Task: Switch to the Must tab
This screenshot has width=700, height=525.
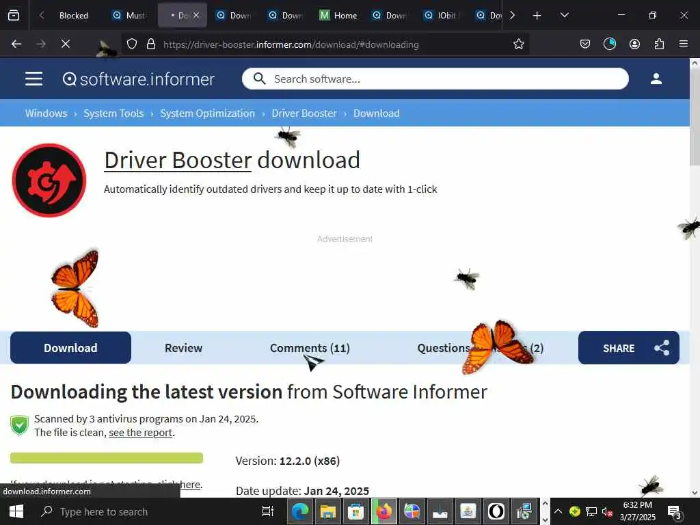Action: point(129,15)
